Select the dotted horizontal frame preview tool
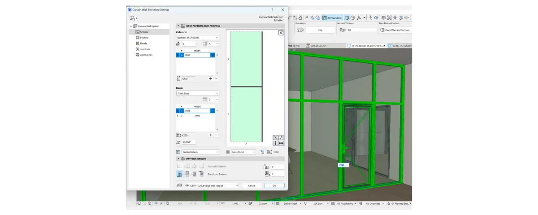This screenshot has width=538, height=215. pos(281,143)
